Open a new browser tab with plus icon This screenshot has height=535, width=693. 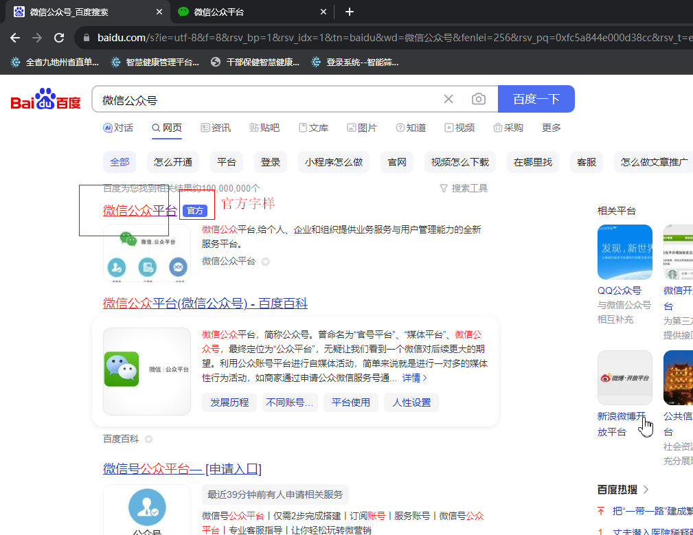click(x=350, y=12)
